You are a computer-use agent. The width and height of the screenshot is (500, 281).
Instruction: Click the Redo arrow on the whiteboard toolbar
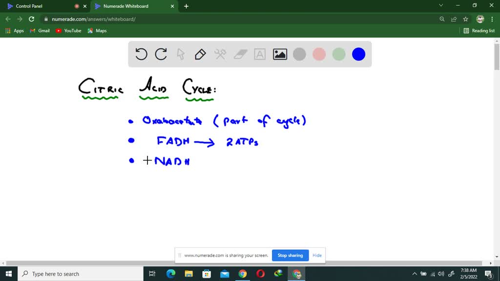click(161, 54)
